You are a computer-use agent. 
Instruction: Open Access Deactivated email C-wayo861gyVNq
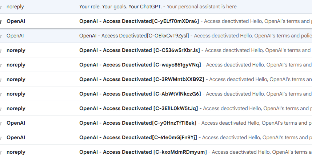click(x=156, y=65)
